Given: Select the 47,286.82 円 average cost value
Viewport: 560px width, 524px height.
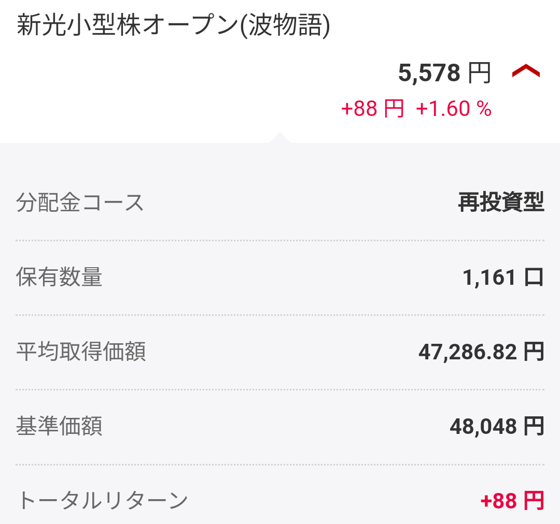Looking at the screenshot, I should coord(481,353).
